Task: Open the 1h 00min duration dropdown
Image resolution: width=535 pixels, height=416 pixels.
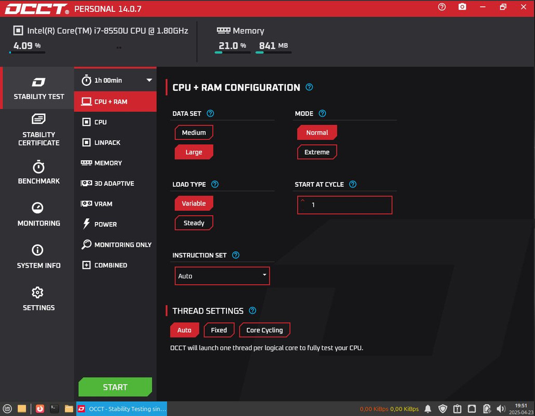Action: [115, 80]
